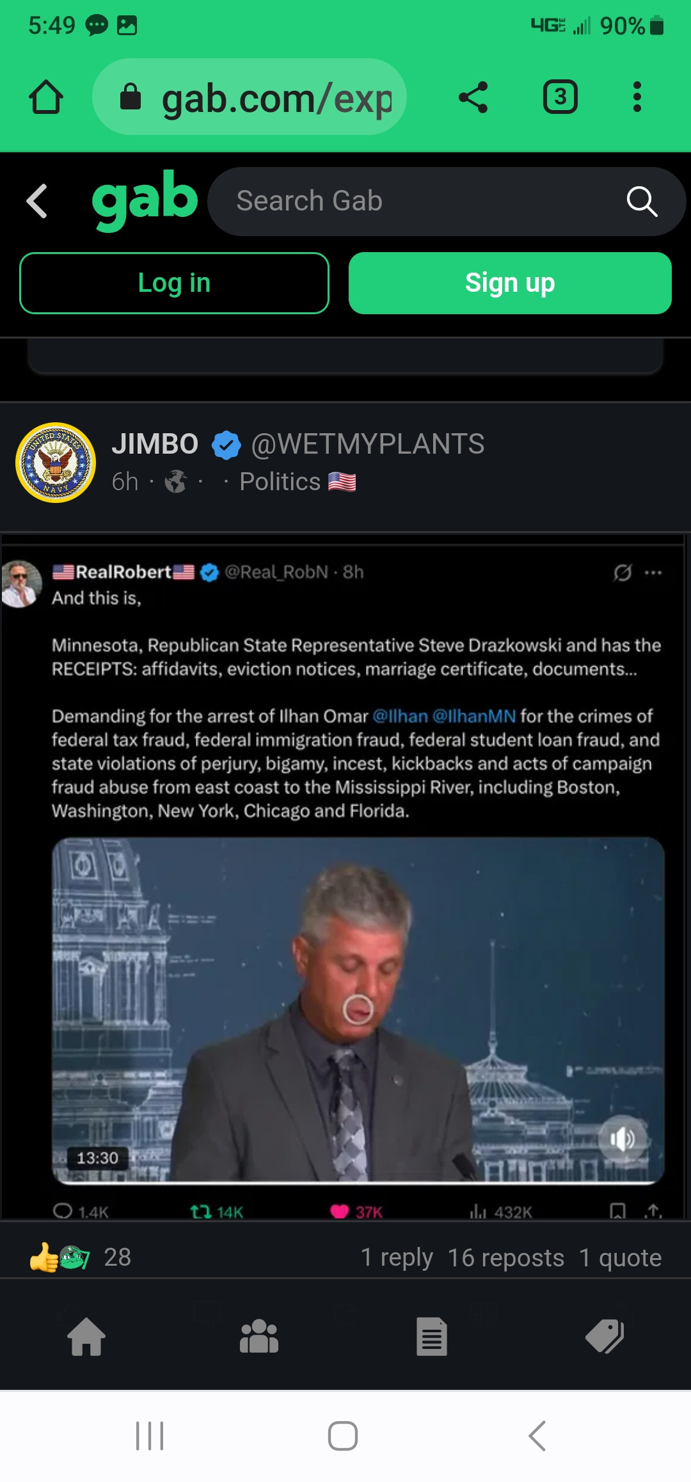This screenshot has width=691, height=1482.
Task: Open the share icon in browser toolbar
Action: (x=473, y=97)
